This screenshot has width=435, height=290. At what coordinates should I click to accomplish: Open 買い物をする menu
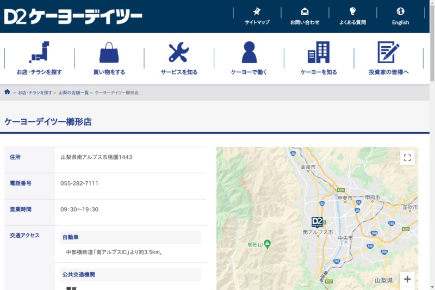tap(109, 58)
